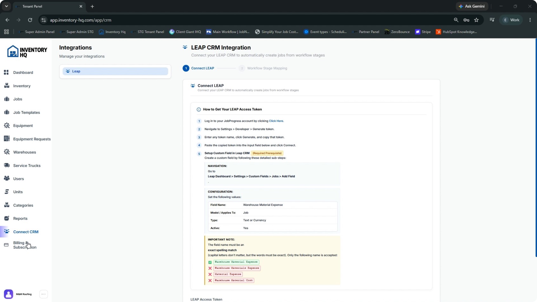Viewport: 537px width, 302px height.
Task: Expand the tab search dropdown arrow
Action: (6, 6)
